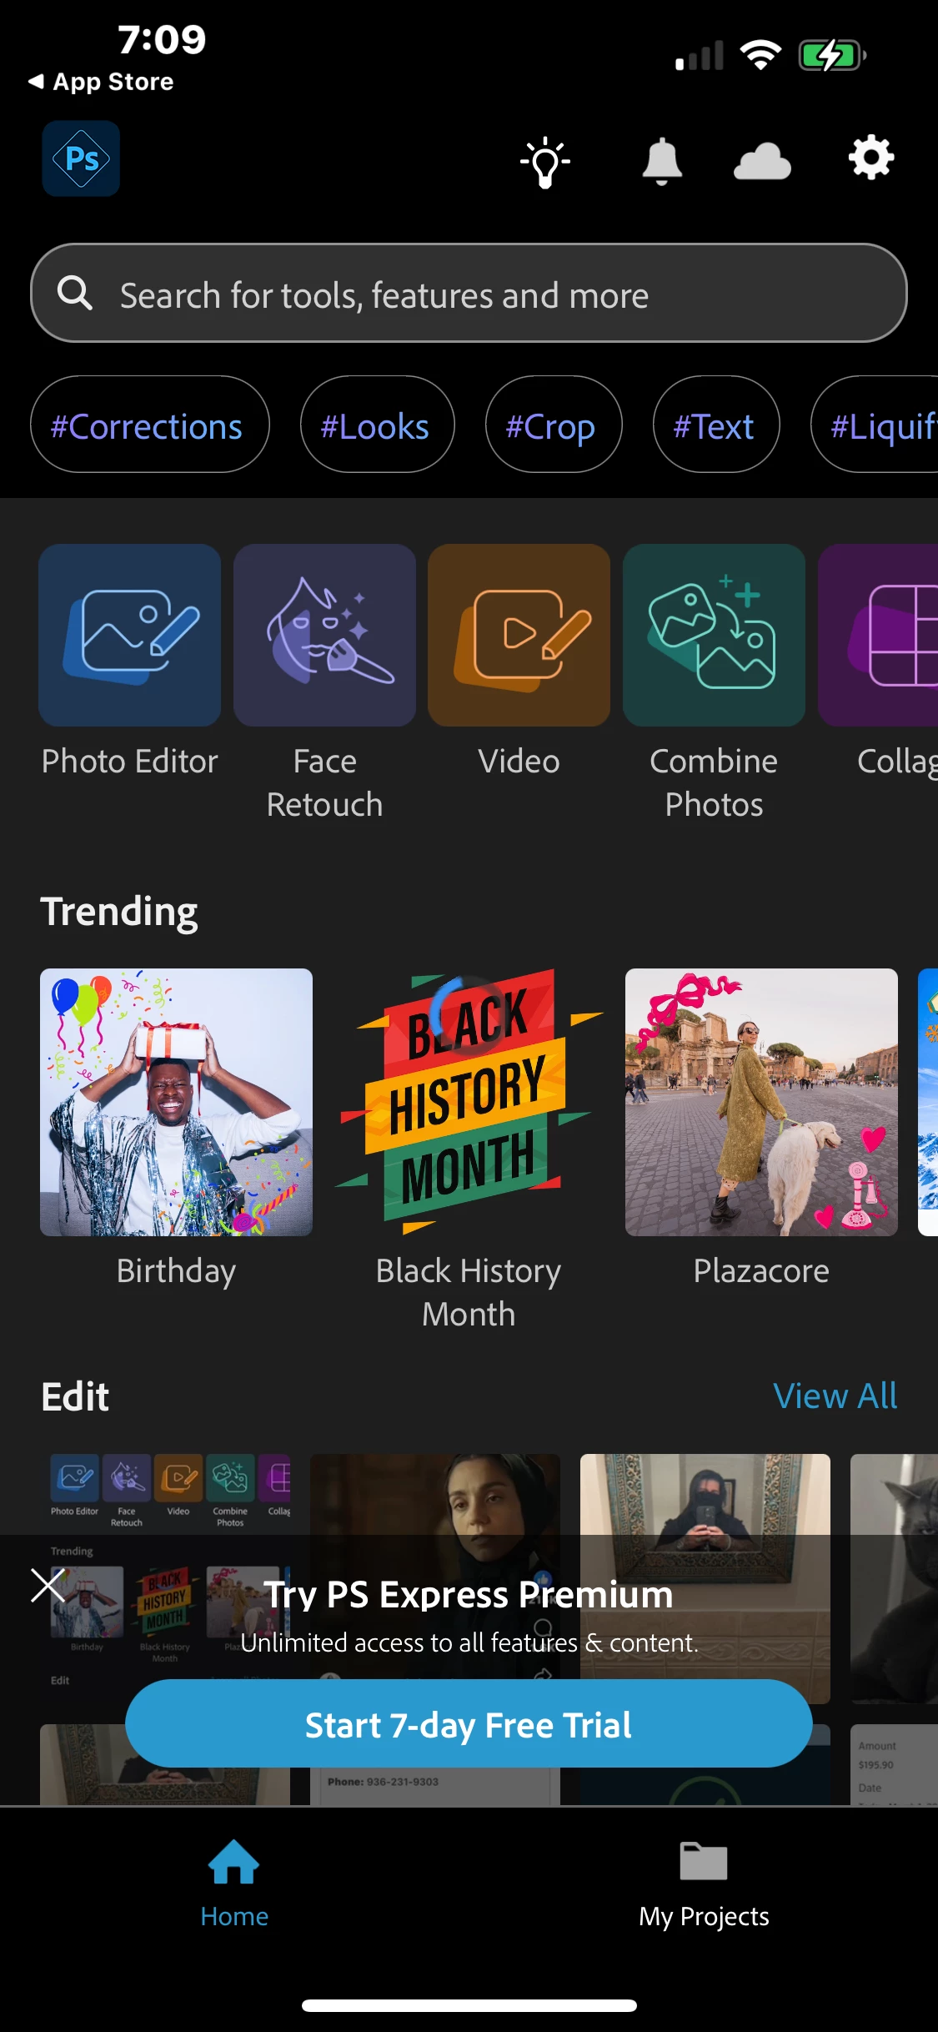938x2032 pixels.
Task: Select the #Text tag
Action: (716, 425)
